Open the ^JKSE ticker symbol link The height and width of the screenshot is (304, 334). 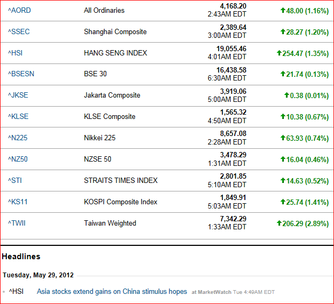coord(18,95)
